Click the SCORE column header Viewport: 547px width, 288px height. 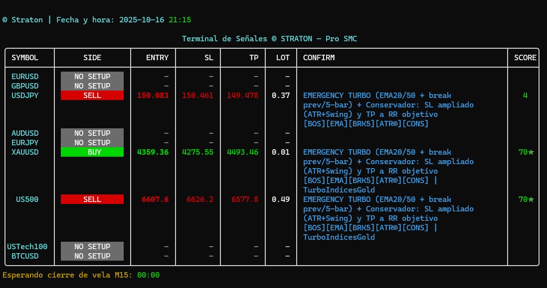click(x=525, y=58)
